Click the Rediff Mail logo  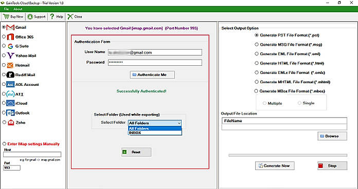(10, 75)
